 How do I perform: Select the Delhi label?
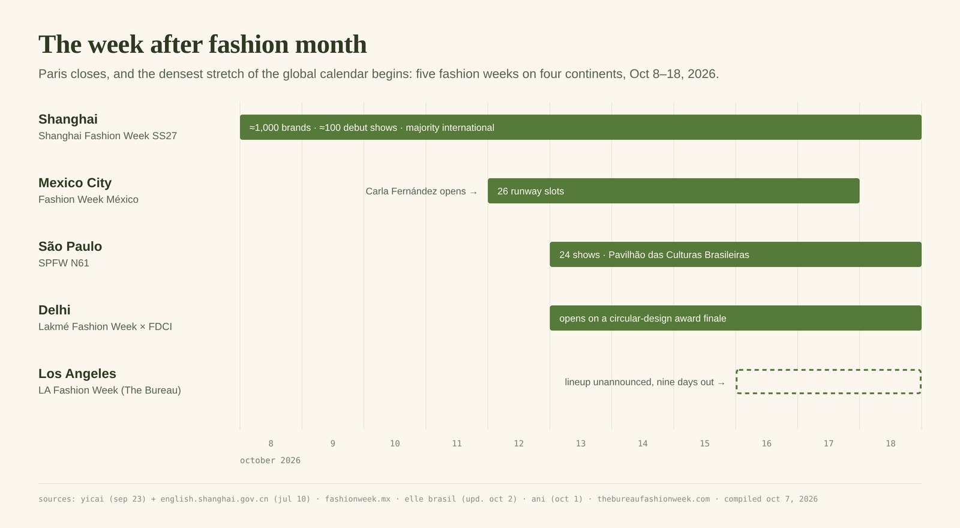[x=55, y=310]
